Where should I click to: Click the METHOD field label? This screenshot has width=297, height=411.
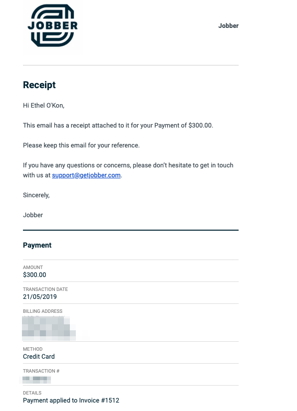click(32, 349)
